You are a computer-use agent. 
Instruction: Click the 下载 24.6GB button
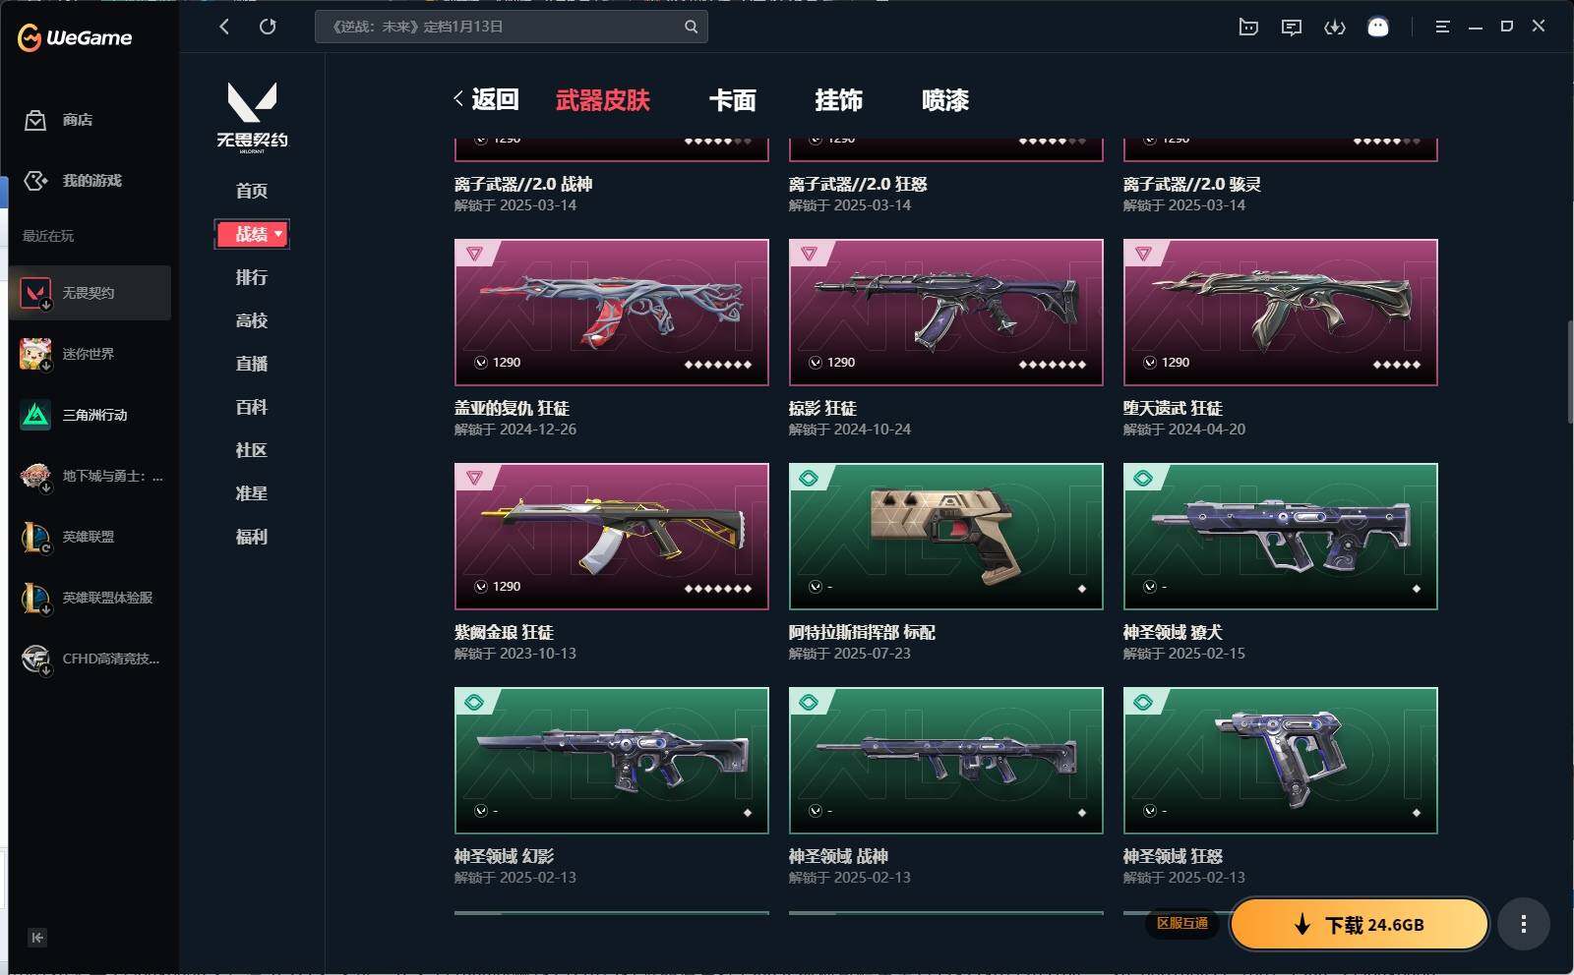click(1360, 924)
